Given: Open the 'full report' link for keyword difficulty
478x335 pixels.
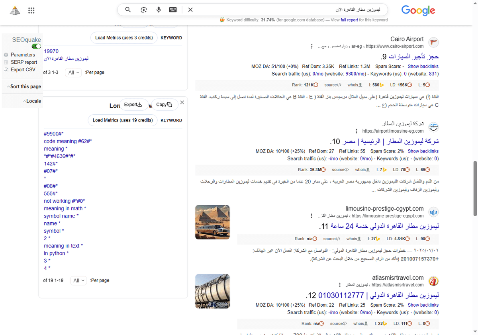Looking at the screenshot, I should (x=349, y=20).
